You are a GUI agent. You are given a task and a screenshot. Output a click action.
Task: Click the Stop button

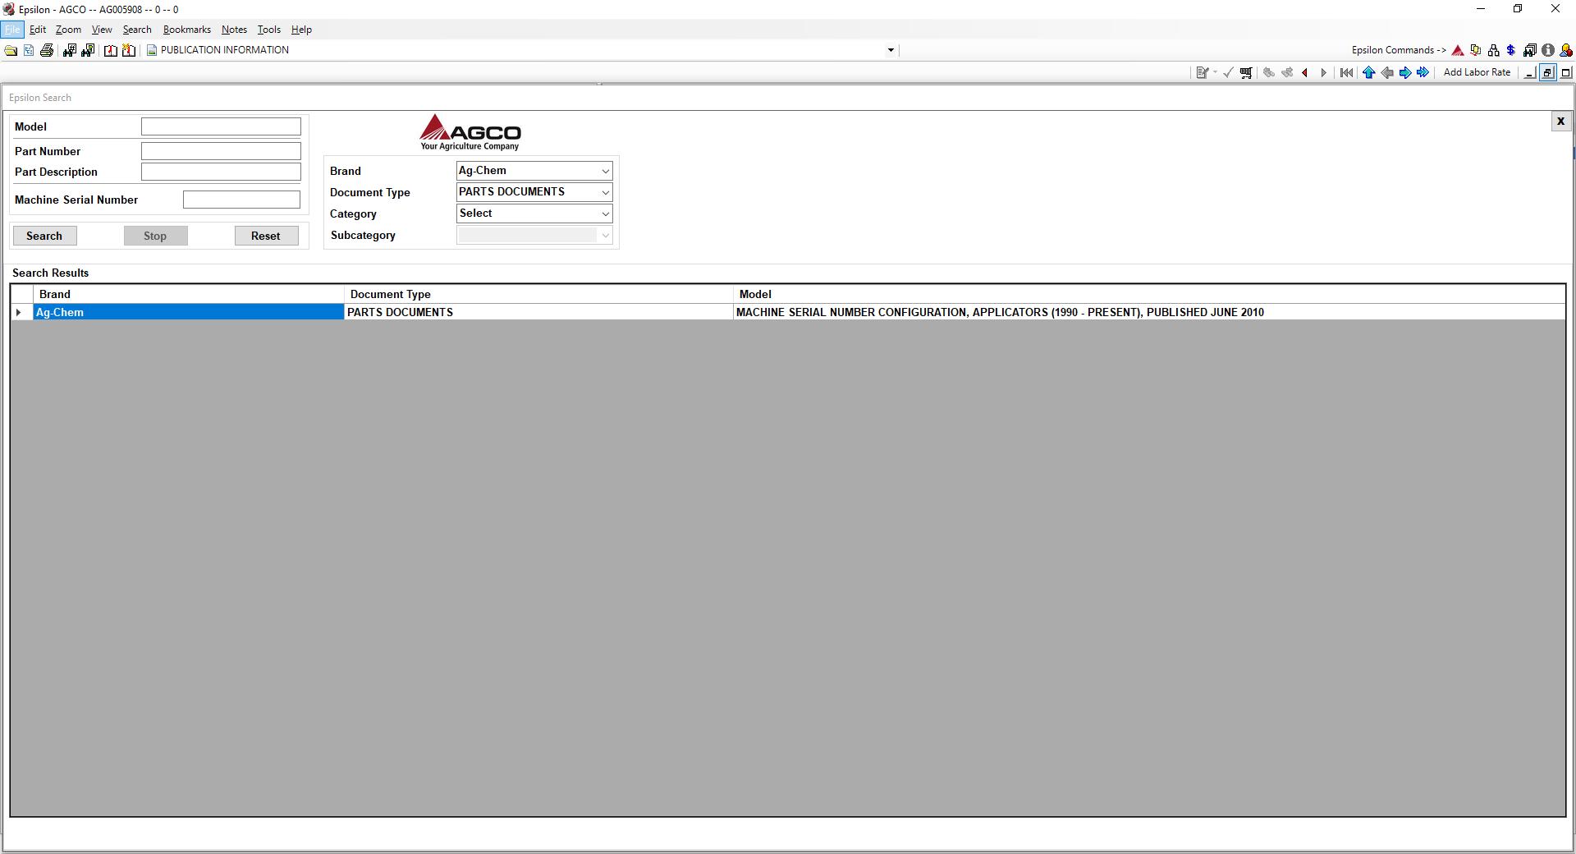point(155,236)
